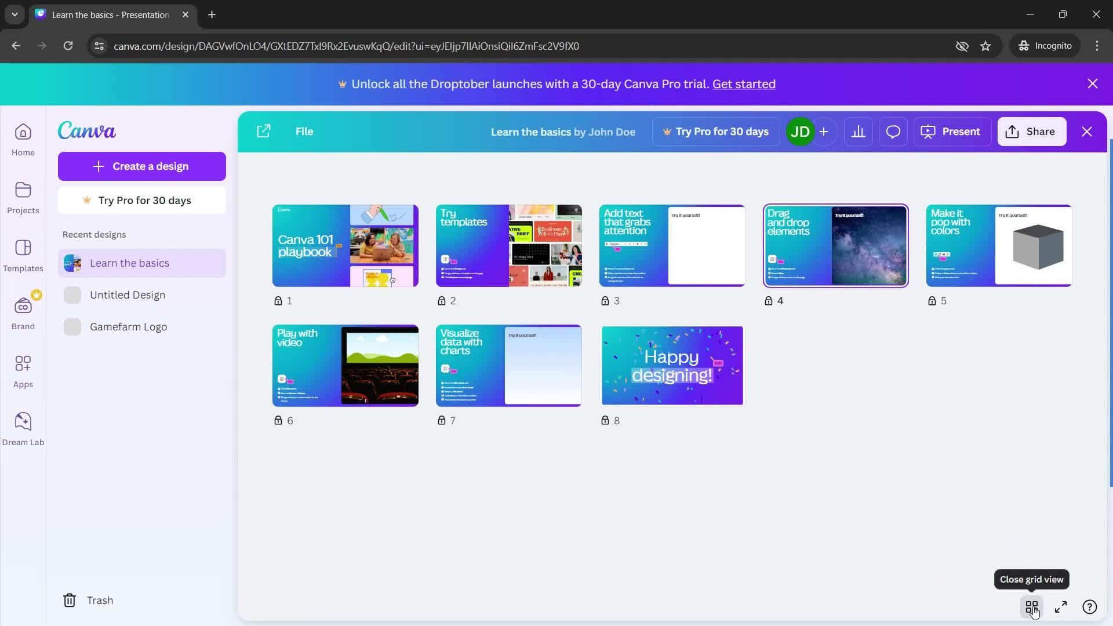Image resolution: width=1113 pixels, height=626 pixels.
Task: Reload the browser page
Action: click(68, 46)
